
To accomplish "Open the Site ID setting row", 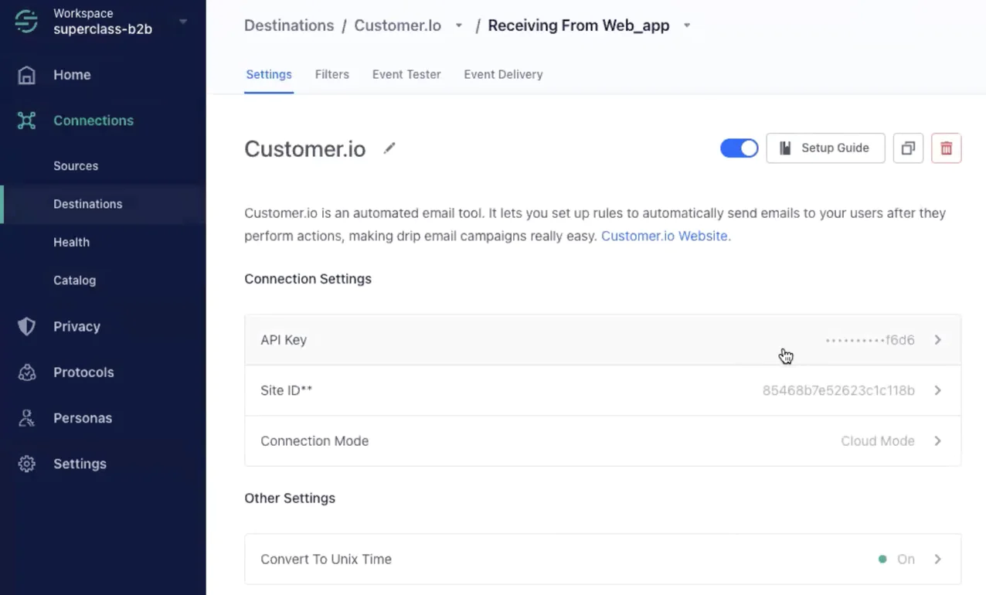I will [603, 390].
